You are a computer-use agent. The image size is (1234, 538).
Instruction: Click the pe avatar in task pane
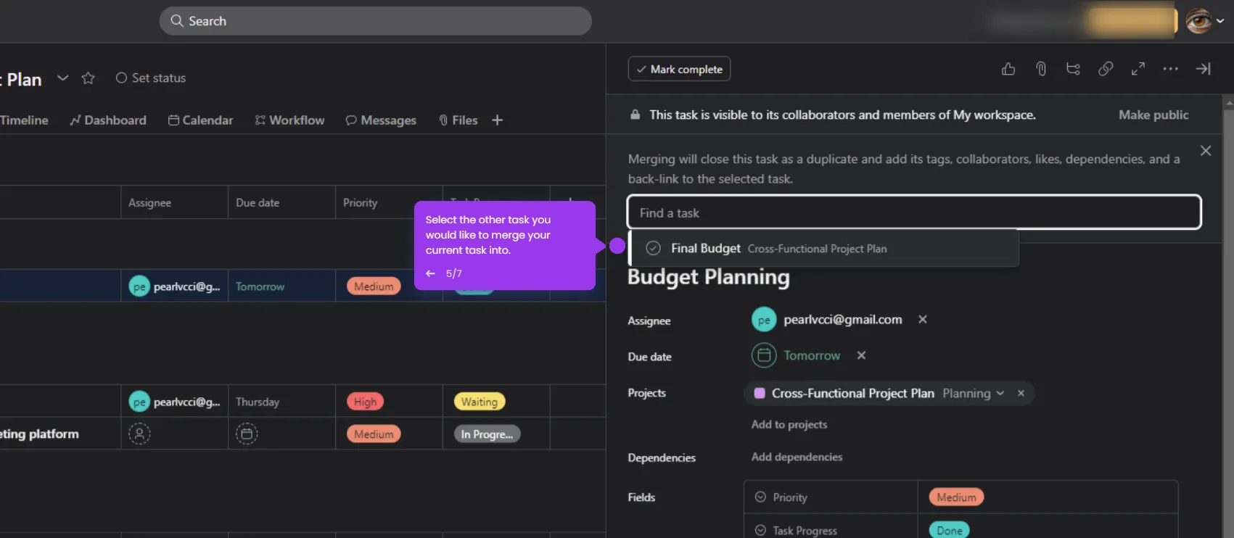[x=763, y=320]
